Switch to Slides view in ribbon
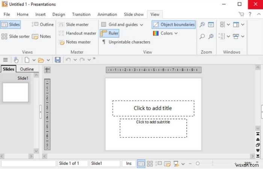The image size is (263, 169). click(11, 25)
